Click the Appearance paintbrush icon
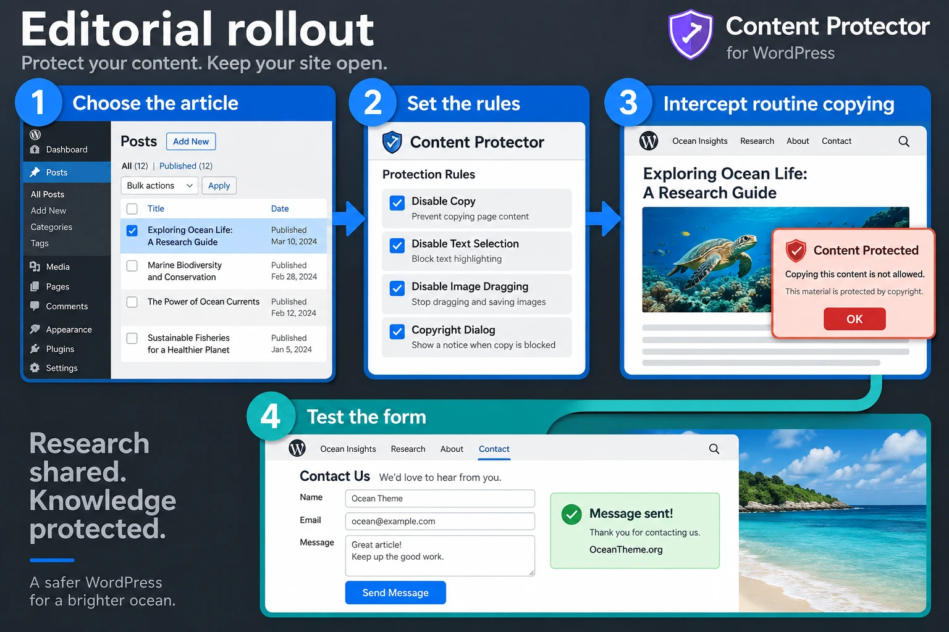 click(x=35, y=329)
